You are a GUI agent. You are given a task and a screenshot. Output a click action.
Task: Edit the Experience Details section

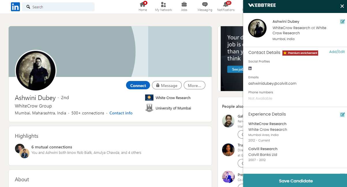pyautogui.click(x=342, y=114)
